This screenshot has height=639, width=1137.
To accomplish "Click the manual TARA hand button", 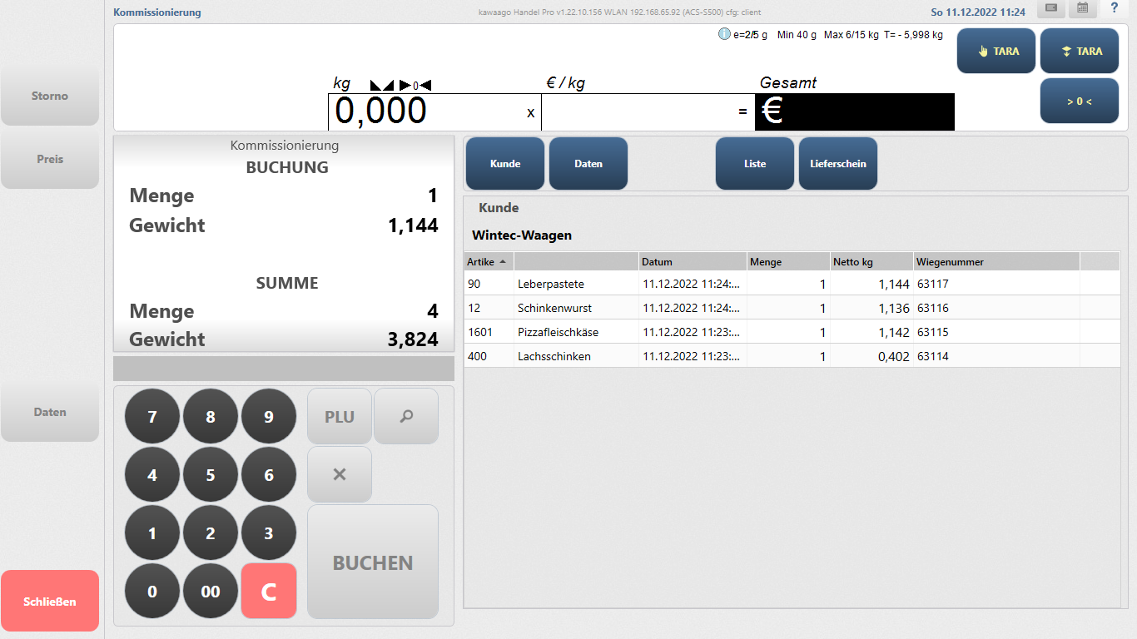I will (x=995, y=52).
